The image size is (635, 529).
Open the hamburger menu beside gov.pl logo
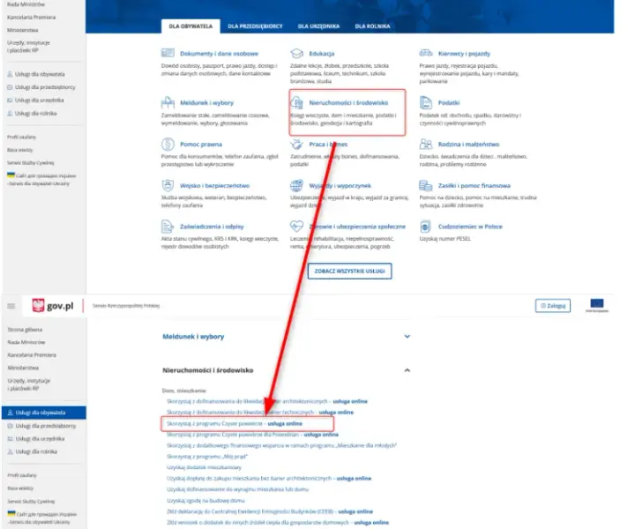click(11, 306)
